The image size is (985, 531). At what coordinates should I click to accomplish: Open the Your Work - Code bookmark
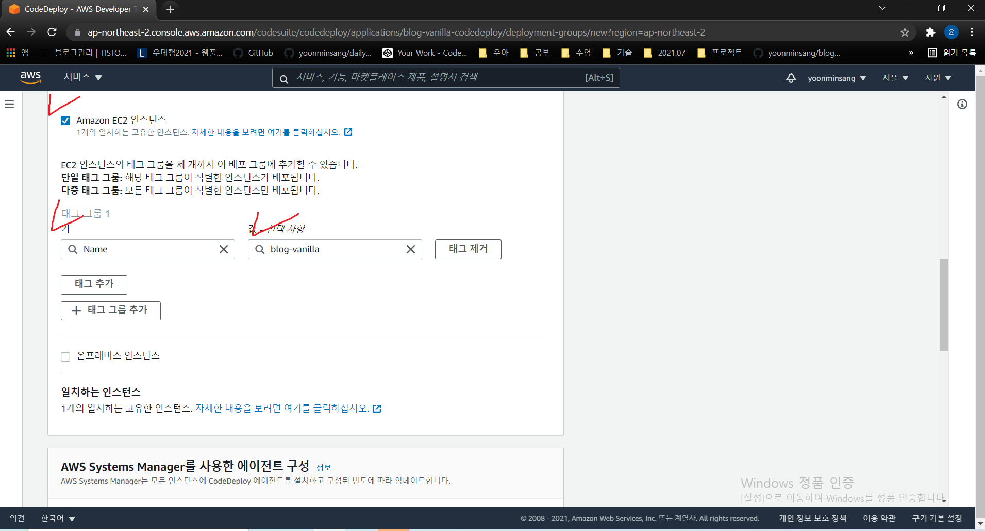pyautogui.click(x=425, y=53)
